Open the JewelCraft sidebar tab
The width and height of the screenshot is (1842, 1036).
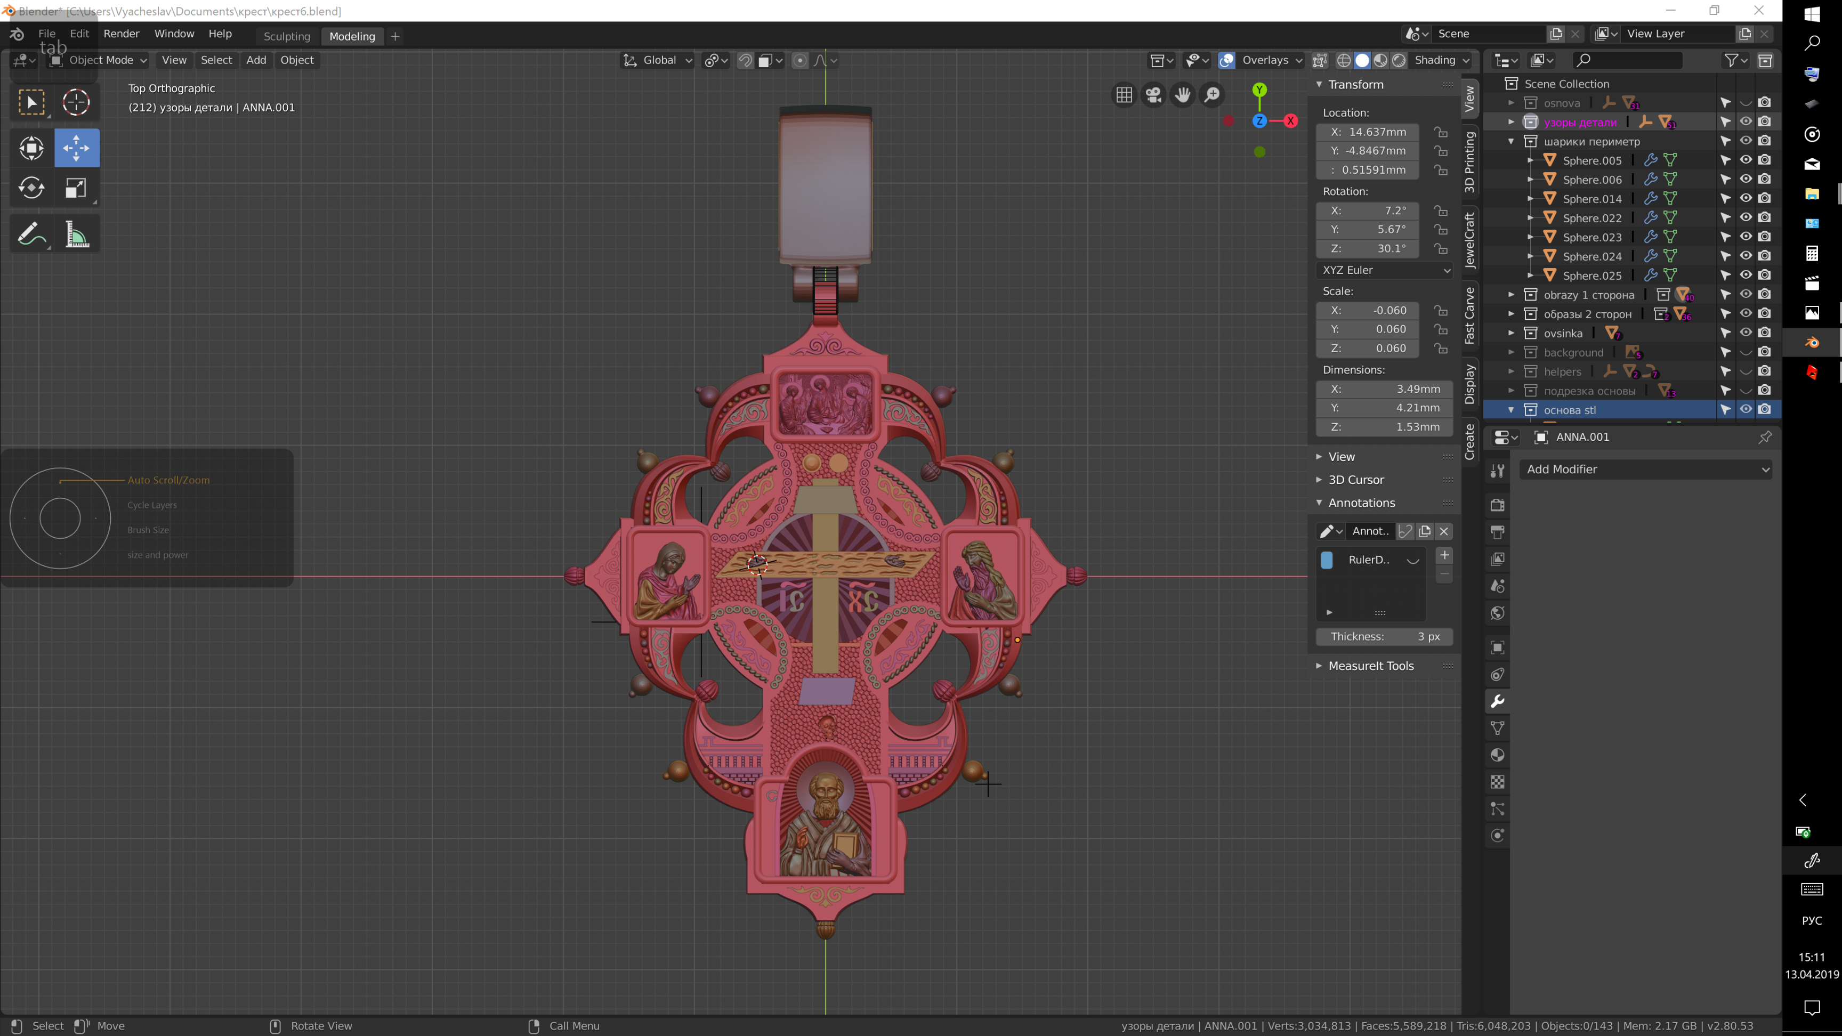(x=1469, y=239)
